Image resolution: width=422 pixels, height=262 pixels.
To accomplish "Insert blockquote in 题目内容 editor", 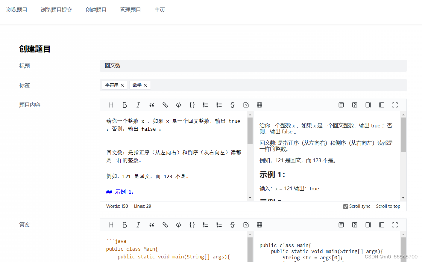I will [152, 105].
